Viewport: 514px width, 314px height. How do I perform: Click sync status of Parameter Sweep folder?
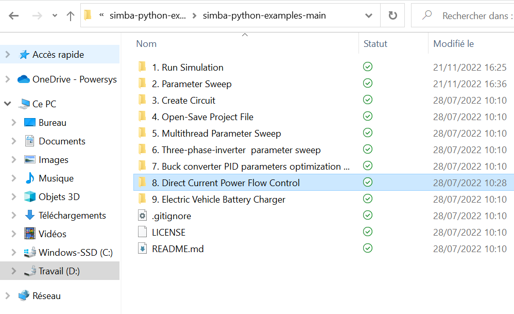point(368,84)
